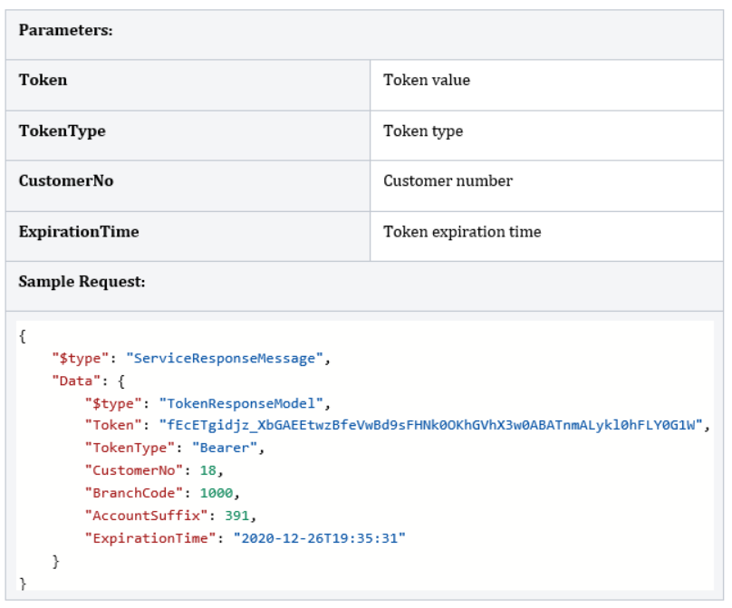Select the bold ExpirationTime parameter name cell

pyautogui.click(x=79, y=231)
